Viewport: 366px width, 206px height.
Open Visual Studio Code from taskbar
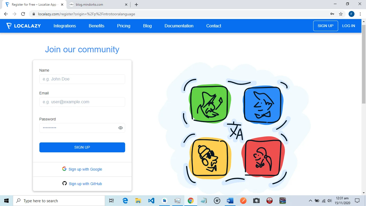click(151, 201)
